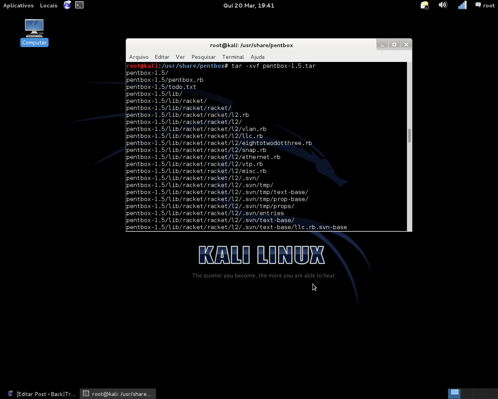Click the line pentbox-1.5/pentbox.rb
The image size is (498, 399).
(x=165, y=80)
